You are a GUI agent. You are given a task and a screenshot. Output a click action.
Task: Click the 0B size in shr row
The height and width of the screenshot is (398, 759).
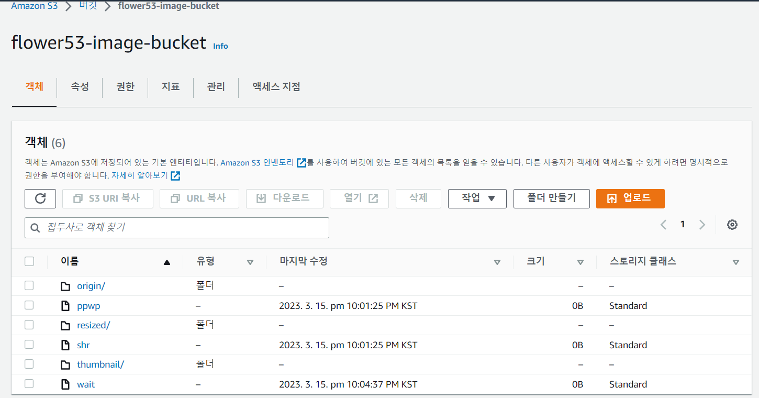[577, 345]
